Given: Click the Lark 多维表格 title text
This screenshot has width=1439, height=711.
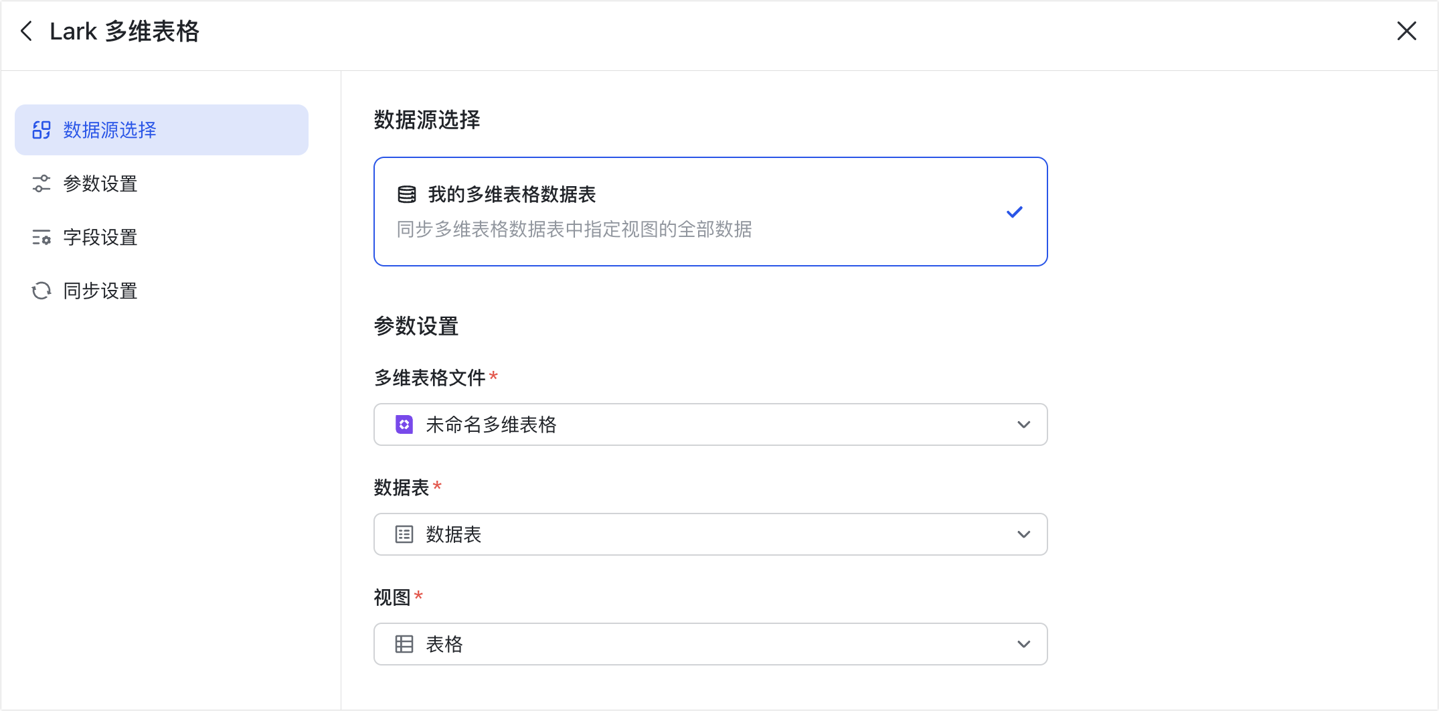Looking at the screenshot, I should [x=124, y=31].
